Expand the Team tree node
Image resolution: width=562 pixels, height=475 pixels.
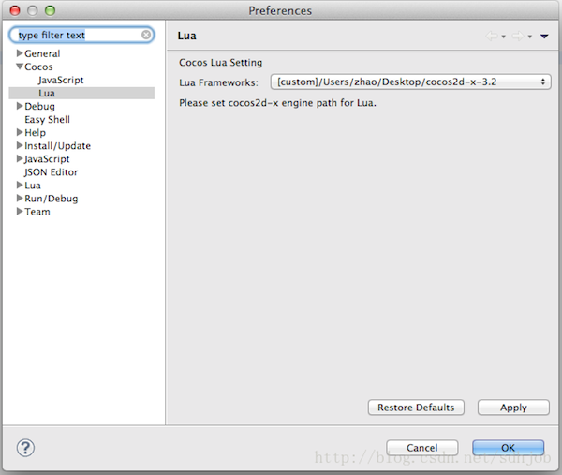click(x=20, y=211)
